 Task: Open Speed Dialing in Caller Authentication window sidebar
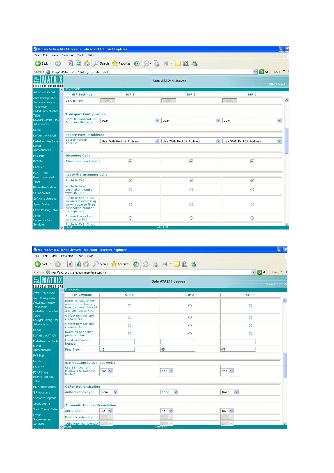point(42,404)
